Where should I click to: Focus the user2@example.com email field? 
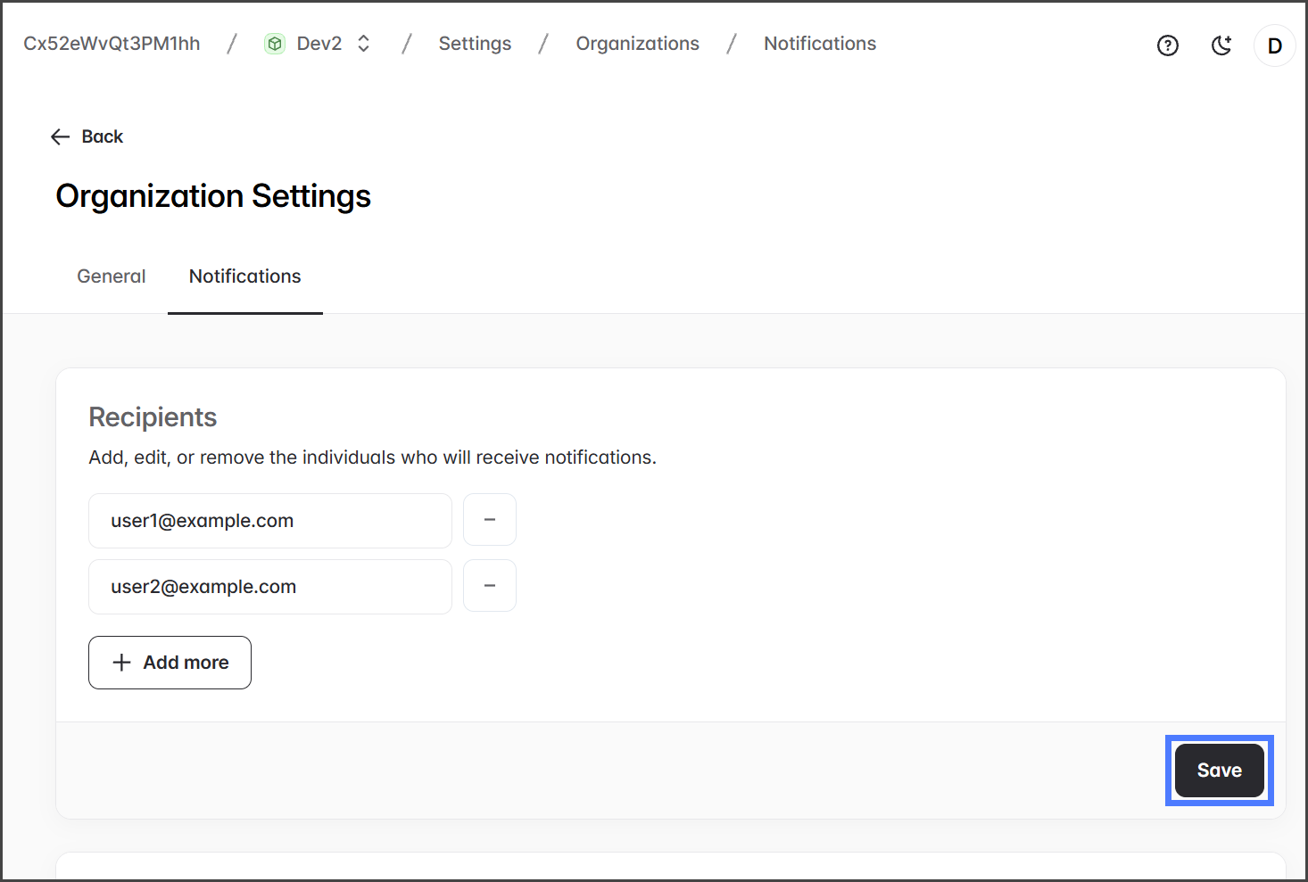(x=269, y=587)
